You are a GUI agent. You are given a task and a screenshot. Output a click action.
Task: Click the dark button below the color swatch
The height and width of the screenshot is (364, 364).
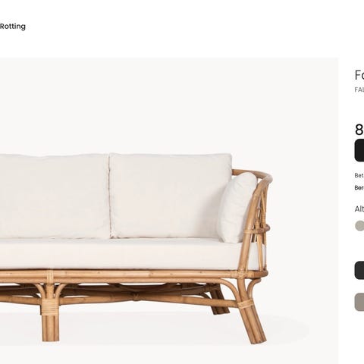[x=359, y=271]
